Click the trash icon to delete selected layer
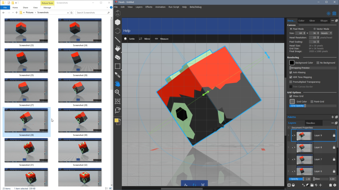339x190 pixels. [x=331, y=185]
